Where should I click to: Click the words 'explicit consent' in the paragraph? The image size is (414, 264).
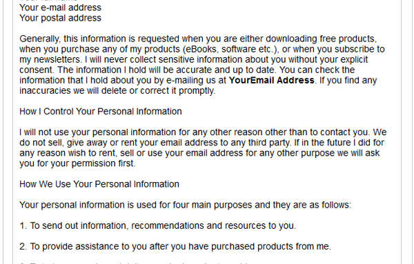pyautogui.click(x=354, y=59)
